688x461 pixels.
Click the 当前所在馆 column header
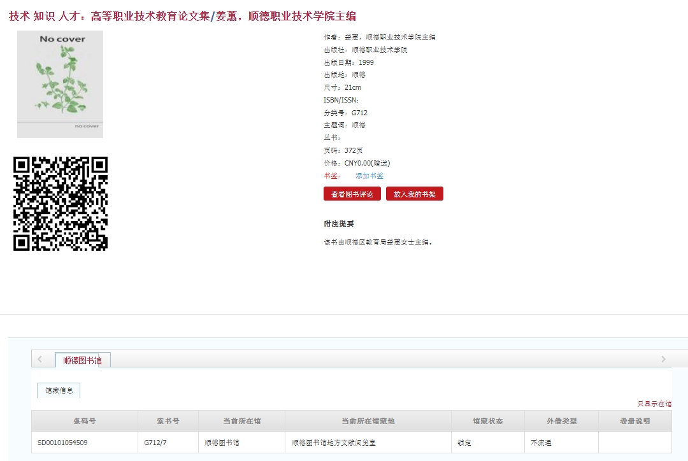pyautogui.click(x=242, y=421)
